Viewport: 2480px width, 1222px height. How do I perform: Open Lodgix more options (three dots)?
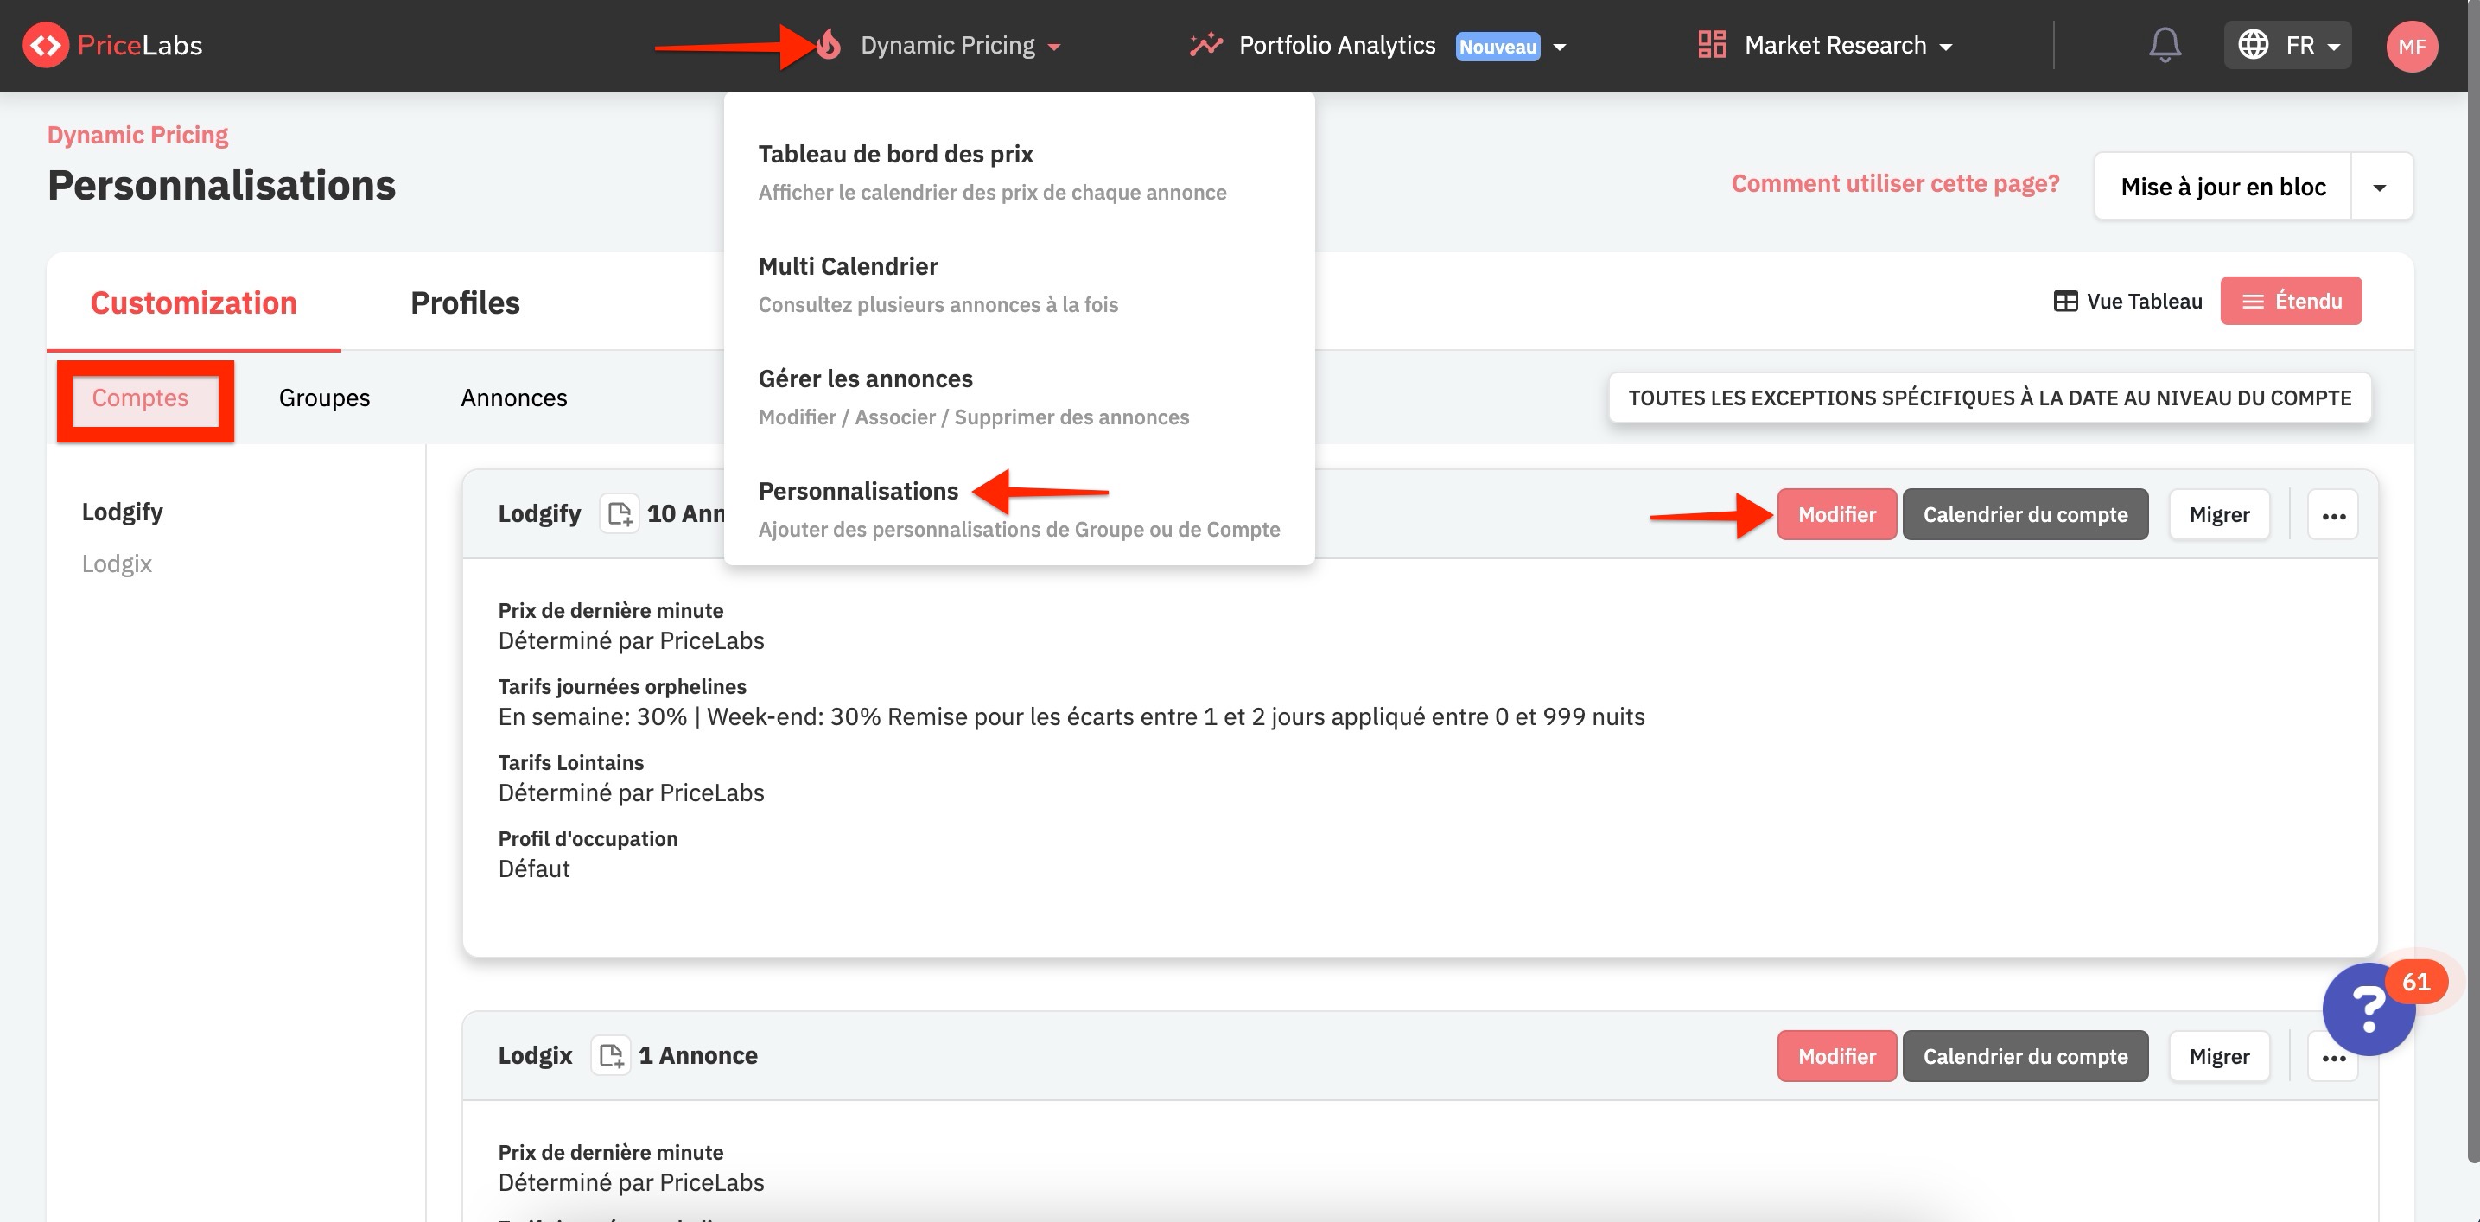click(2333, 1057)
